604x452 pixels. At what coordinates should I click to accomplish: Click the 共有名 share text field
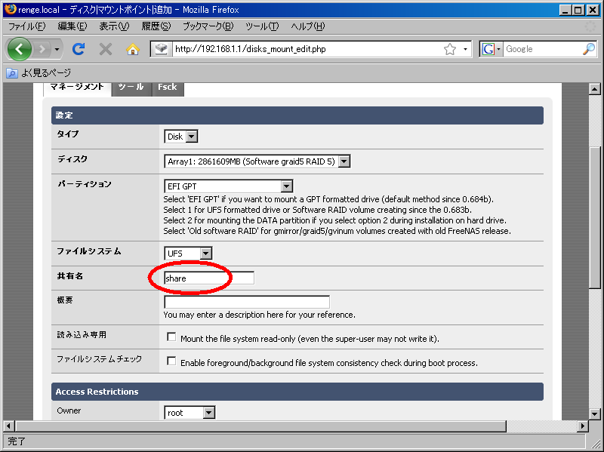209,278
